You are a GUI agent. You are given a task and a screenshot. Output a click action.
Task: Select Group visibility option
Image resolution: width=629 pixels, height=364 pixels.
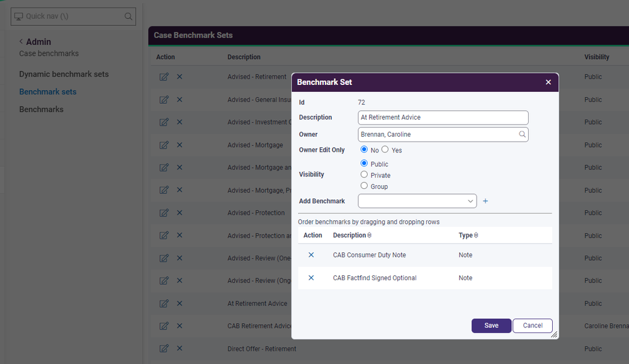coord(364,186)
